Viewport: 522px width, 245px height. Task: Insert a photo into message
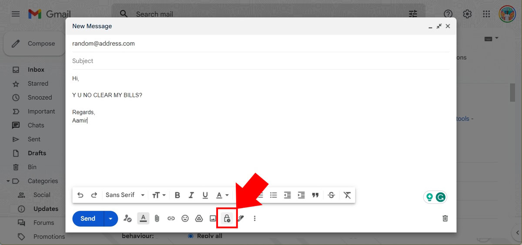pos(213,219)
